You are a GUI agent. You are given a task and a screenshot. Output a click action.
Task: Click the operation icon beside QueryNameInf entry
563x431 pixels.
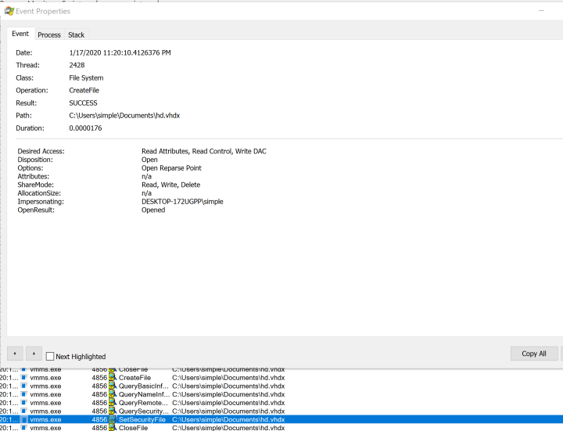click(x=113, y=394)
